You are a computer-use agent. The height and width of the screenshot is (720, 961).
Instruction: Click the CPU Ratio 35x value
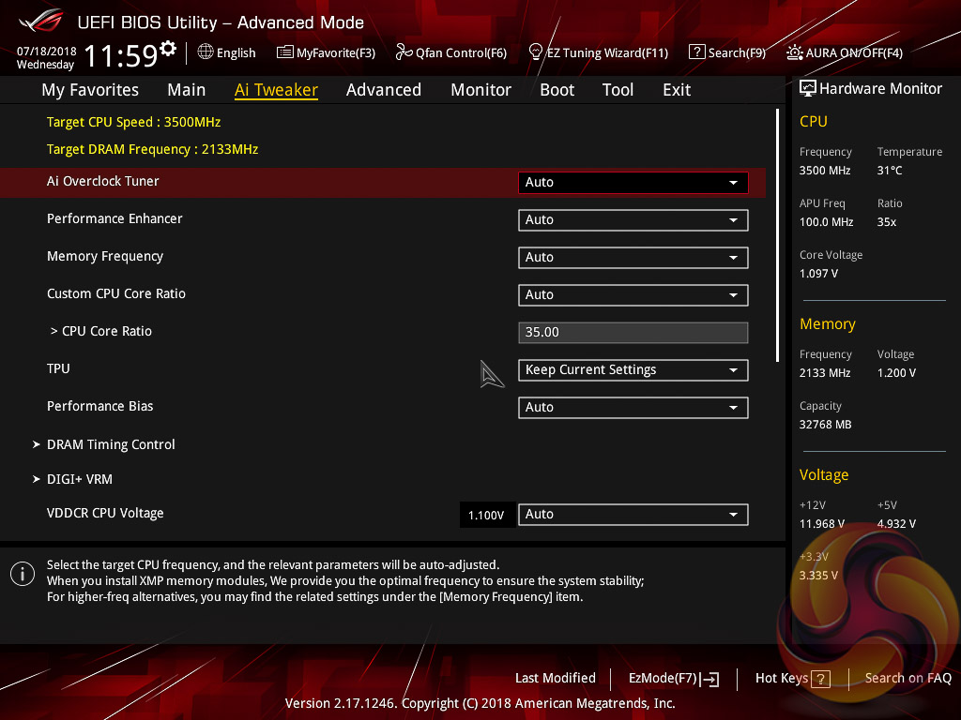coord(886,222)
